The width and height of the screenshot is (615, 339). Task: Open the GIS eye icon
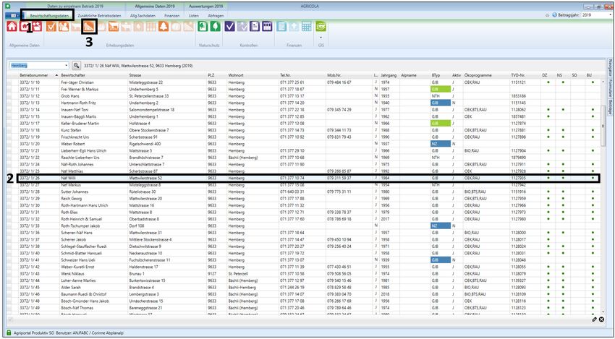[321, 26]
